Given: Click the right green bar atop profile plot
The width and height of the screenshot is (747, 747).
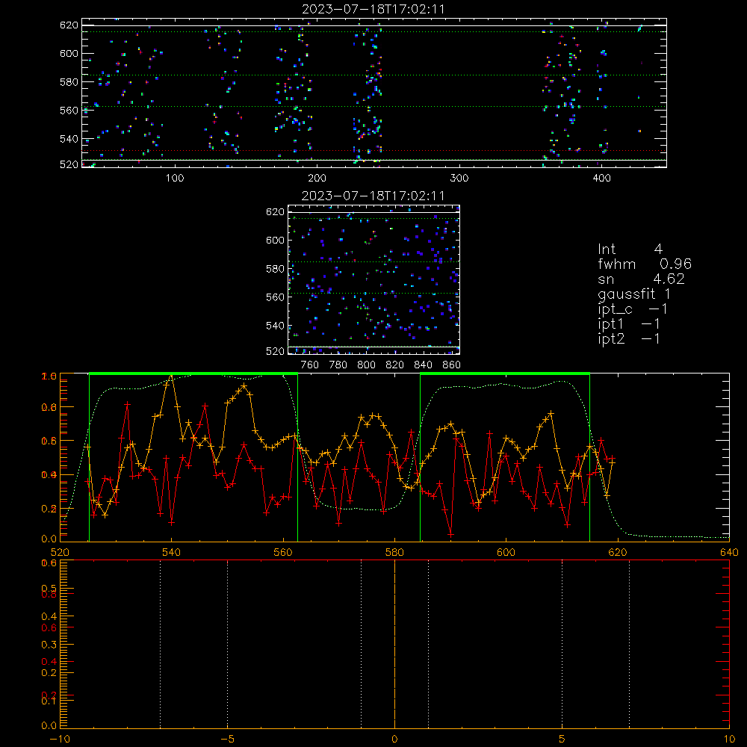Looking at the screenshot, I should pyautogui.click(x=505, y=373).
